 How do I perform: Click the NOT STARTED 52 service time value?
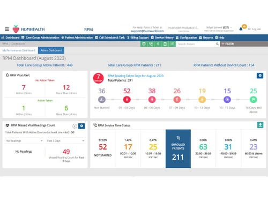pos(103,147)
